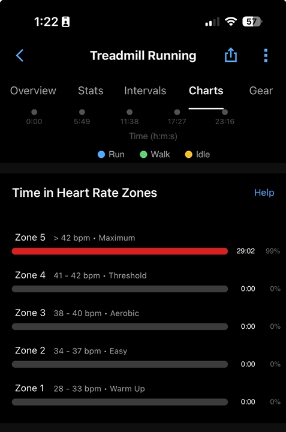Toggle the green Walk legend dot
The image size is (286, 432).
pyautogui.click(x=143, y=154)
